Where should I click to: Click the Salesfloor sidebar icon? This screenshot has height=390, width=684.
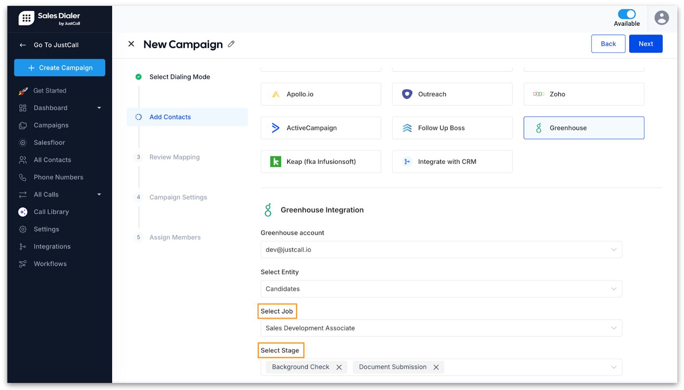tap(23, 142)
